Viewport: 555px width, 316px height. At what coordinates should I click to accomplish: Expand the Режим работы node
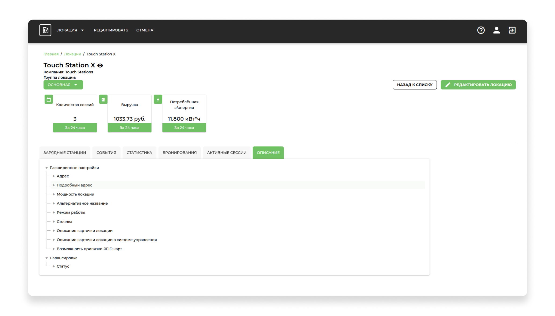pyautogui.click(x=54, y=213)
